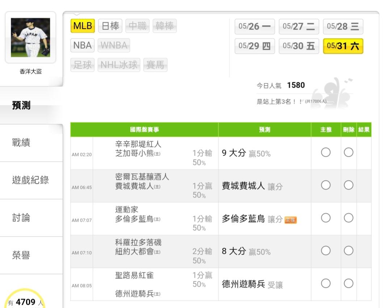Choose date 05/29 四

(x=255, y=46)
